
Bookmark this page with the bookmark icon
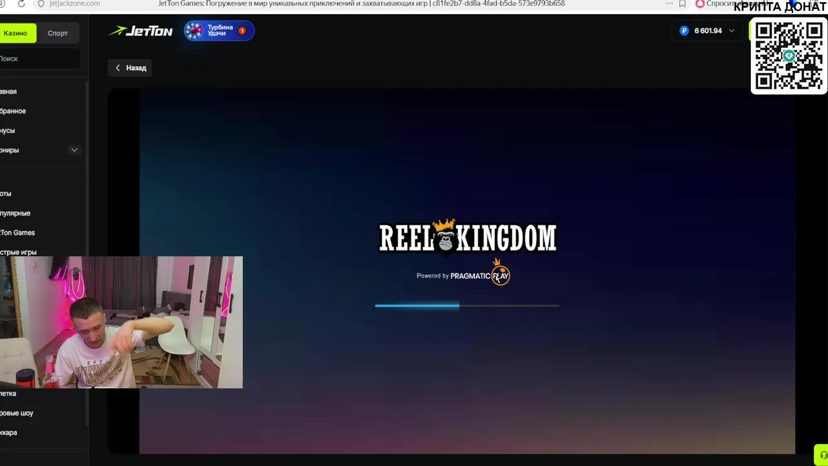(682, 3)
